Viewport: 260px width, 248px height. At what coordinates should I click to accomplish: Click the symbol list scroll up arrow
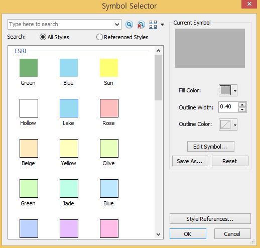coord(158,51)
